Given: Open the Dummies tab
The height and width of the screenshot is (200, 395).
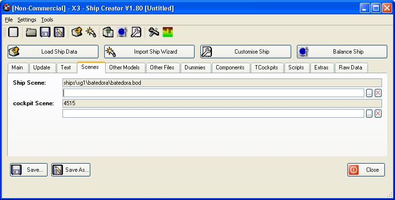Looking at the screenshot, I should (195, 67).
